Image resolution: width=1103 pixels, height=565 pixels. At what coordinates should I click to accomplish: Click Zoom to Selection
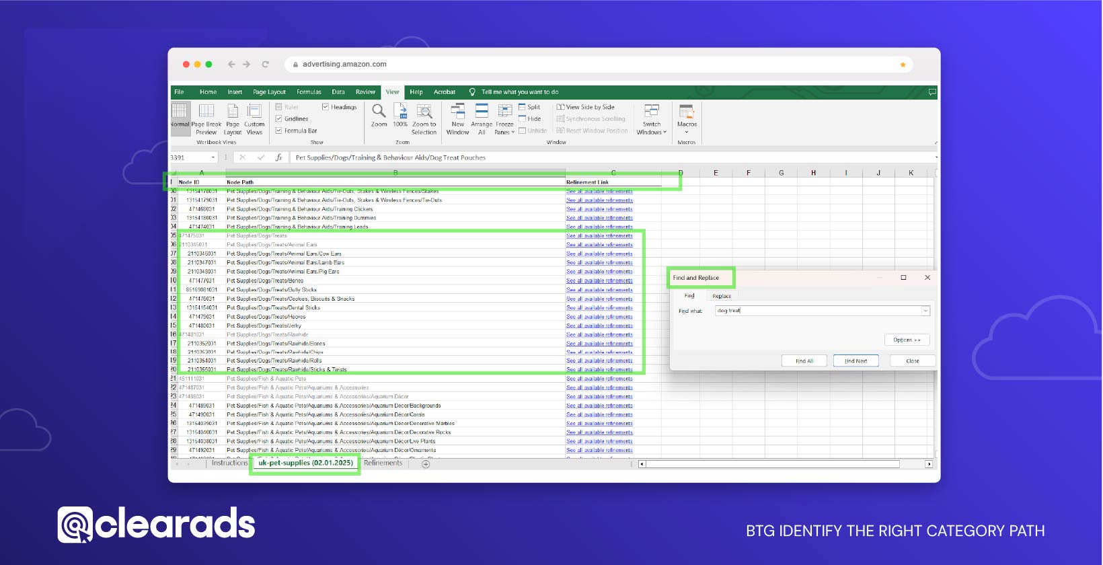click(x=424, y=118)
